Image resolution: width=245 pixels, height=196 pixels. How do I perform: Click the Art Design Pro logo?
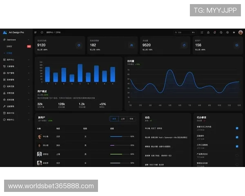pyautogui.click(x=13, y=32)
